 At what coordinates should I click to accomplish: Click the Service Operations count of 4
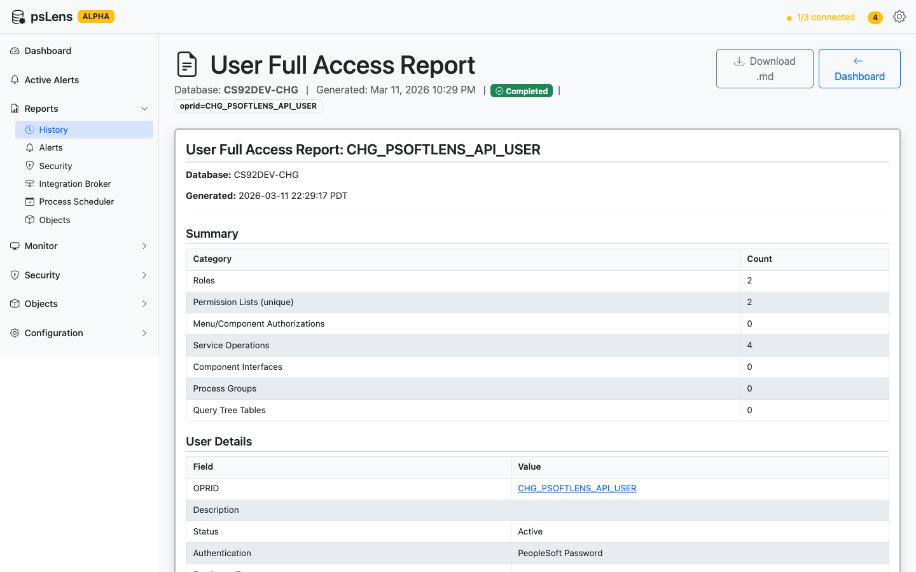pyautogui.click(x=814, y=345)
